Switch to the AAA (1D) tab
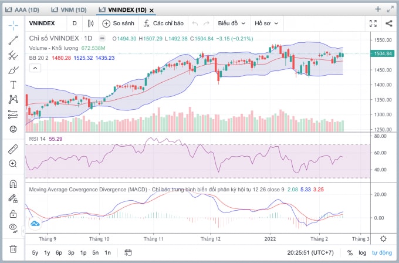 [x=22, y=10]
